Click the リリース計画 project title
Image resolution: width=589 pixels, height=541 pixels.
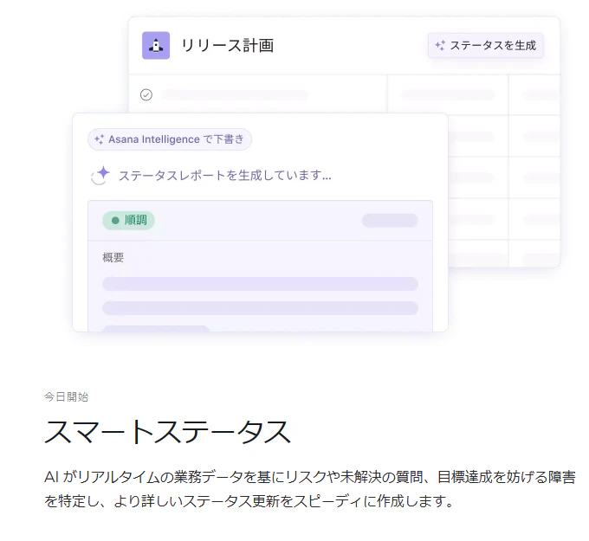tap(227, 45)
